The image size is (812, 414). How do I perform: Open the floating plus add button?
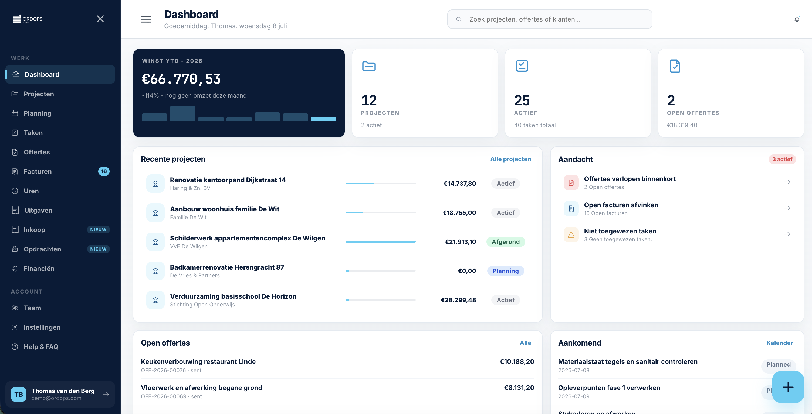tap(788, 387)
